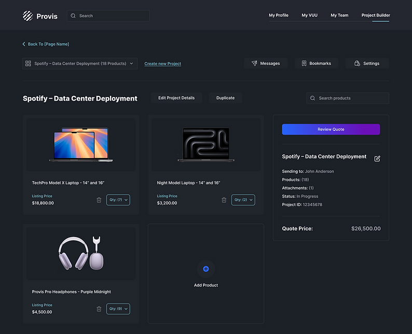Click the magnifier icon in top Search bar
This screenshot has width=412, height=334.
(x=73, y=16)
